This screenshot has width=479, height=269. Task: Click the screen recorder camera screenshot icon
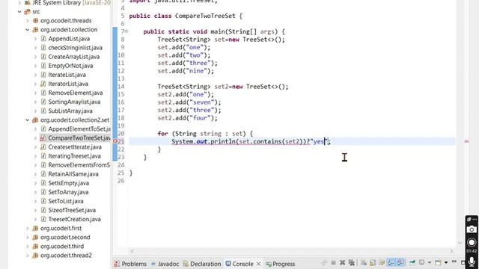coord(472,229)
